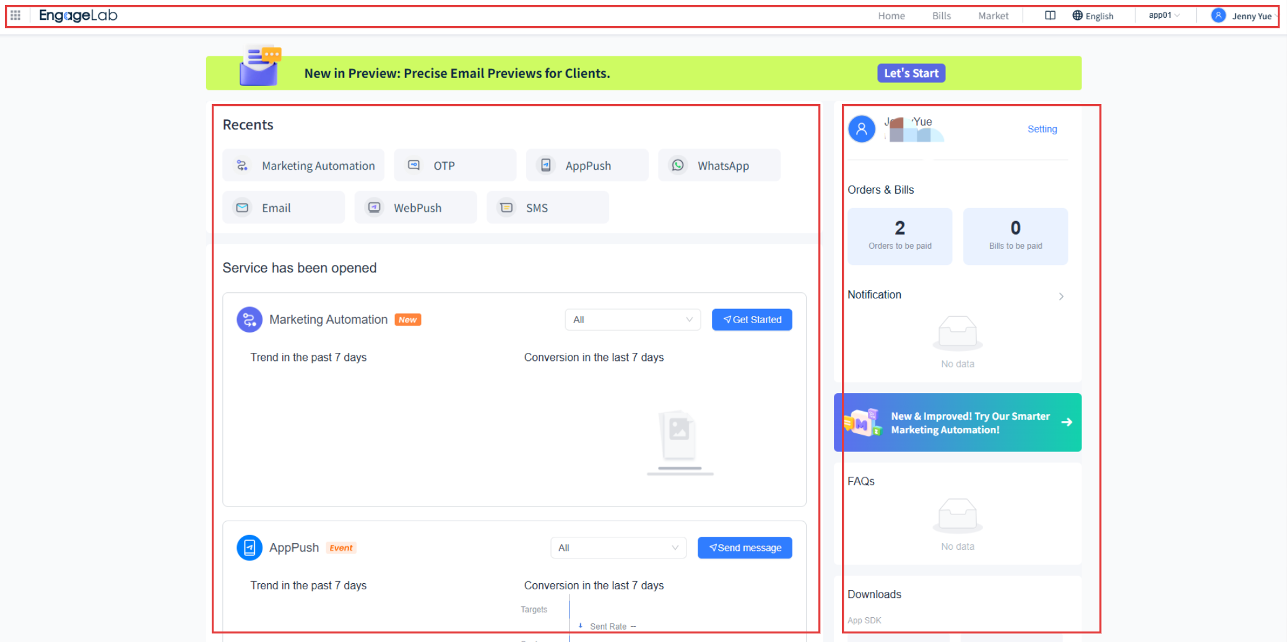Open the app grid launcher icon
The image size is (1287, 642).
(x=15, y=15)
